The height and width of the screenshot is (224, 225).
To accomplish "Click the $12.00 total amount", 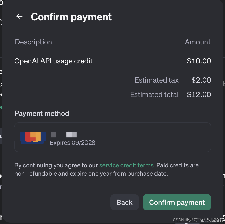I will tap(199, 94).
